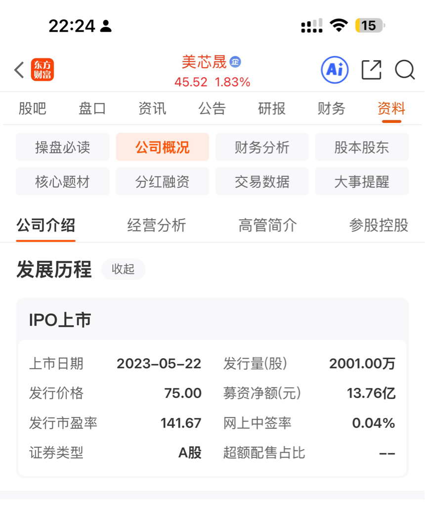The height and width of the screenshot is (506, 425).
Task: Choose the 操盘必读 category button
Action: (x=63, y=147)
